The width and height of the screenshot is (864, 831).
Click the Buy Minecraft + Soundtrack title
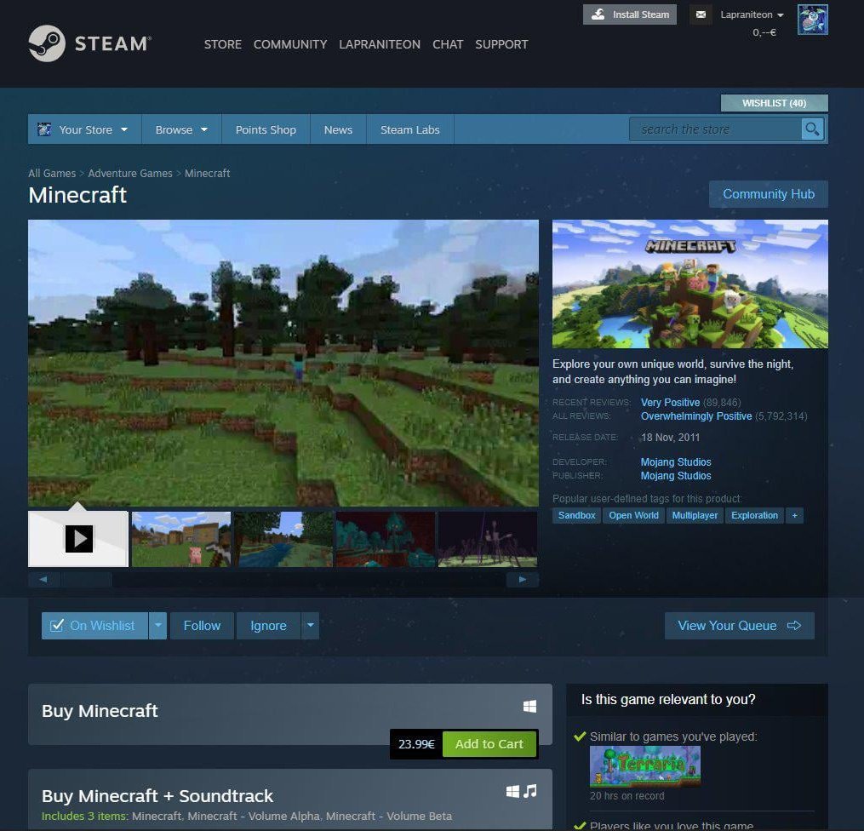pyautogui.click(x=157, y=796)
